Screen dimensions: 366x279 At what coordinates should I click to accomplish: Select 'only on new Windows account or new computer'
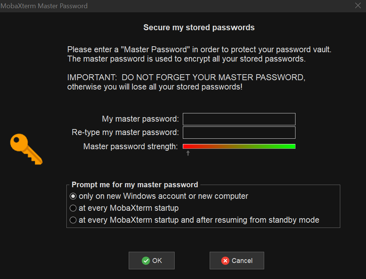click(x=73, y=196)
